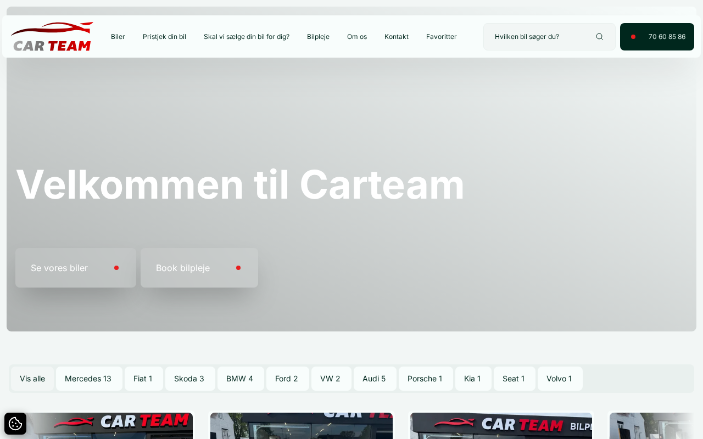Filter cars by Seat 1
The height and width of the screenshot is (439, 703).
[515, 379]
